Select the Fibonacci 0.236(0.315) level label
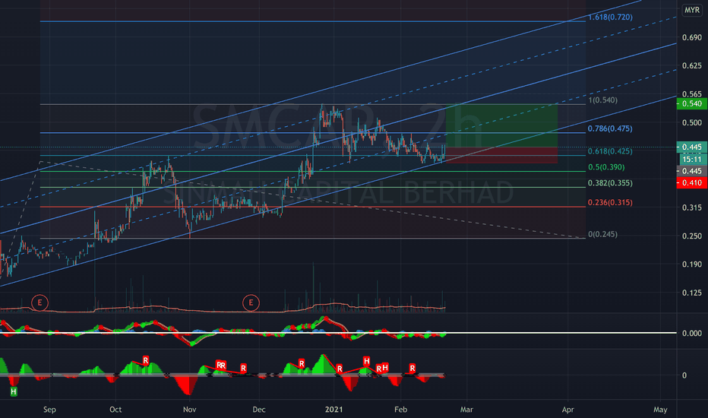The width and height of the screenshot is (708, 418). (x=610, y=202)
